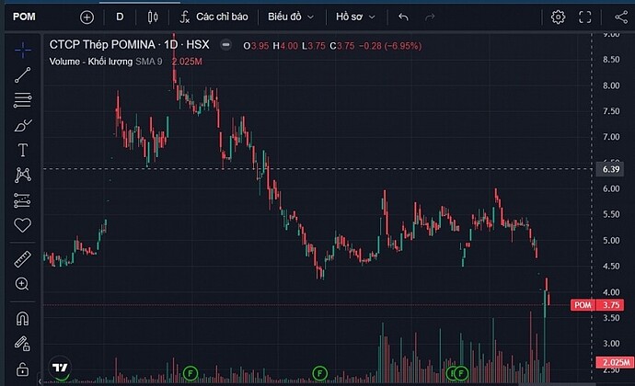Click the L3.75 low price value
Image resolution: width=635 pixels, height=386 pixels.
point(314,46)
